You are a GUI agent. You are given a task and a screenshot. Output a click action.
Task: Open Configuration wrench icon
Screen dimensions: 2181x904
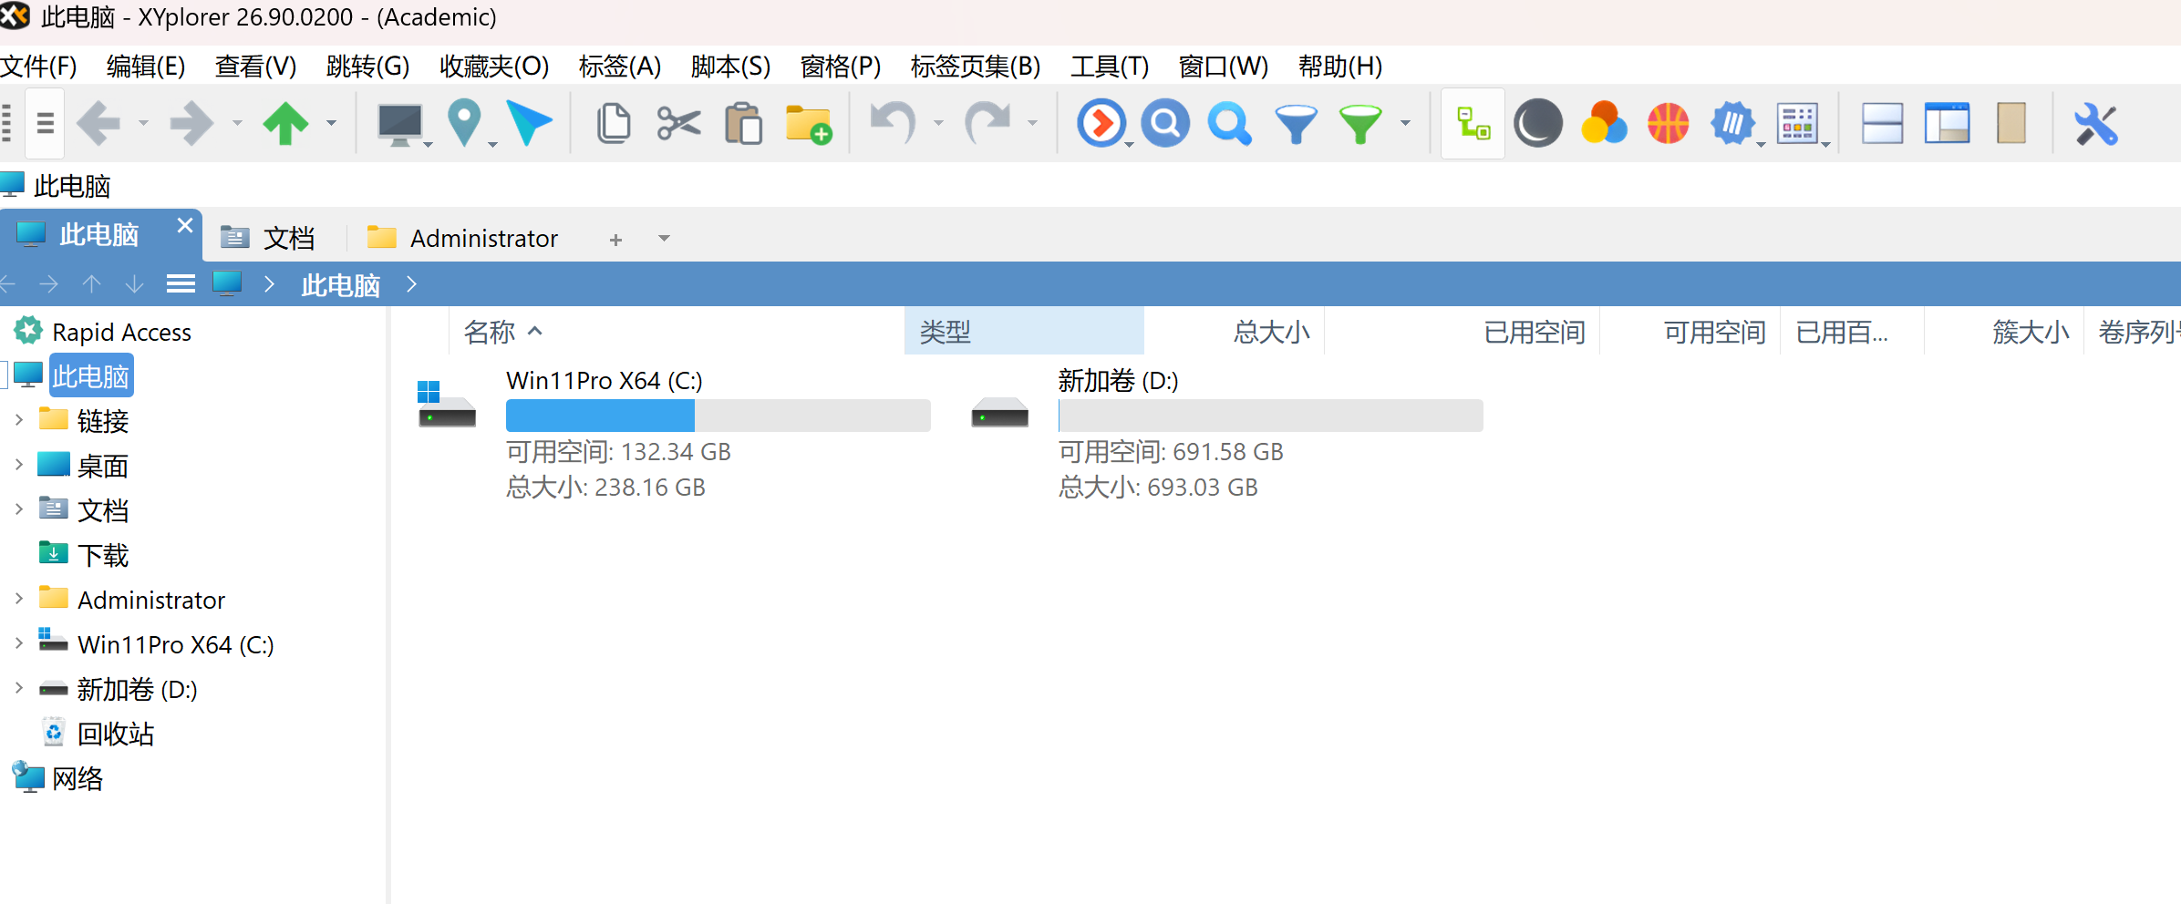coord(2096,123)
